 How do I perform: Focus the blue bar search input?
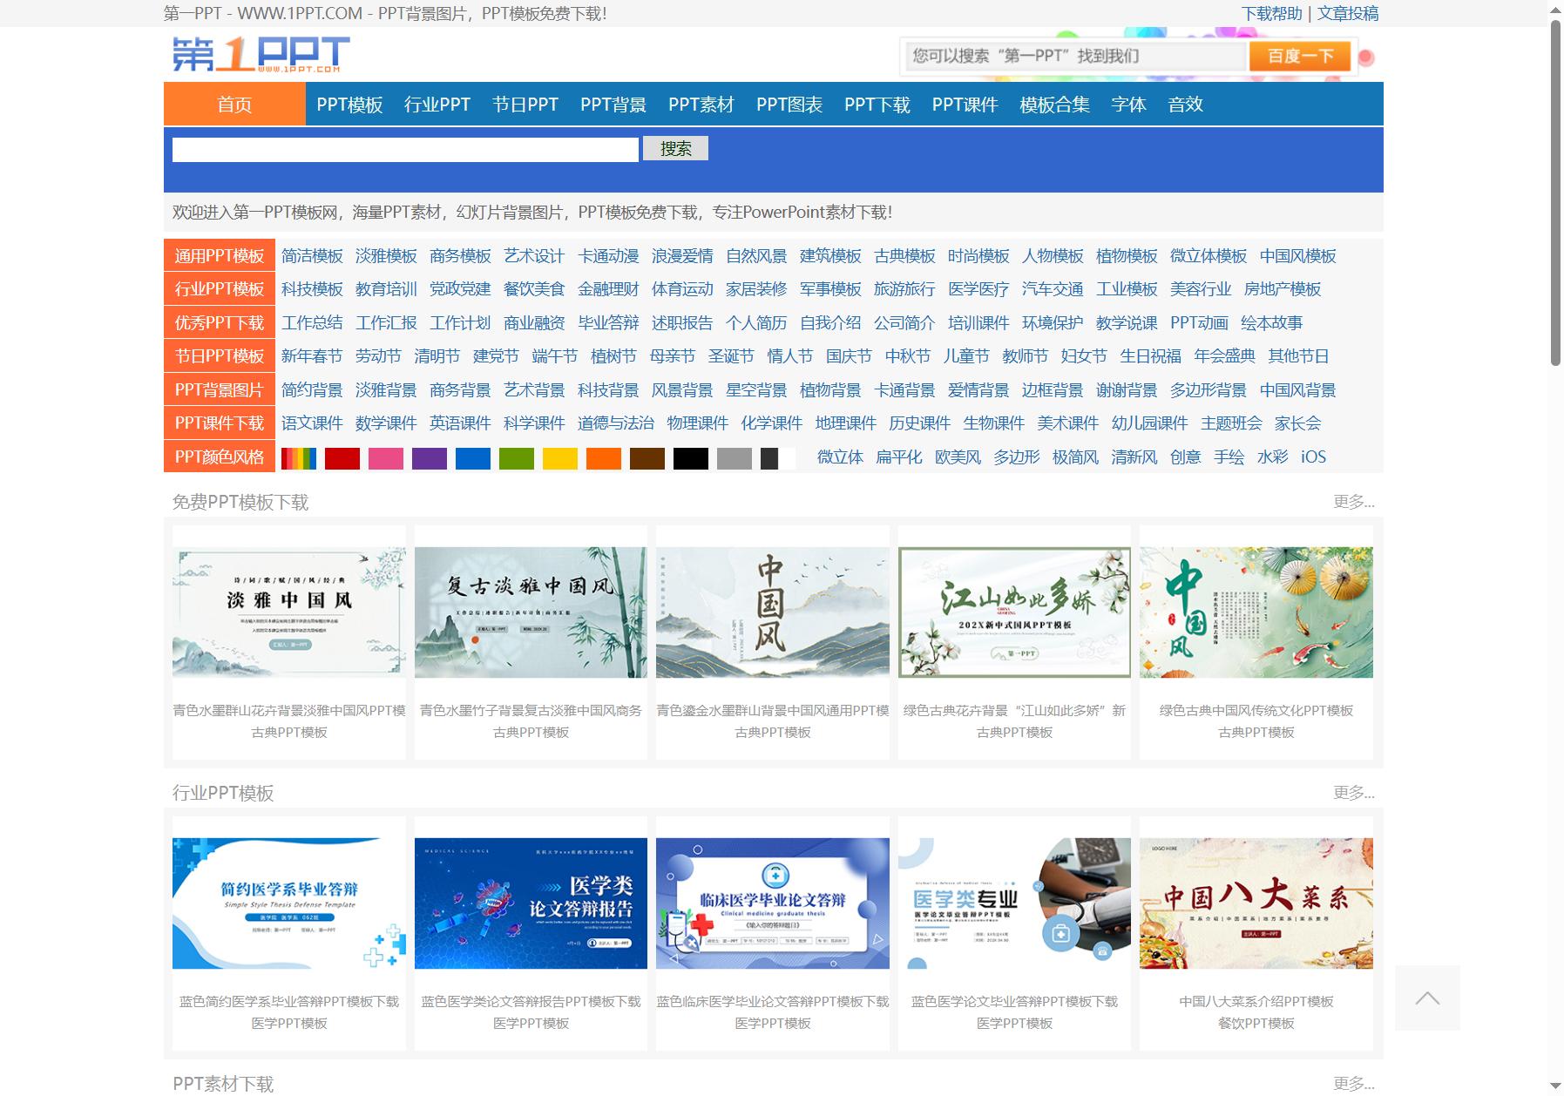[x=405, y=150]
